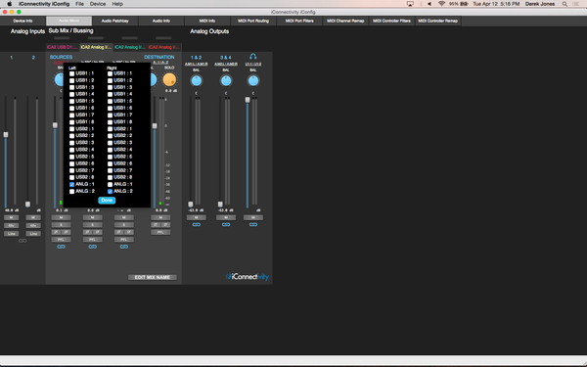
Task: Click headphones icon above third output channel
Action: coord(253,57)
